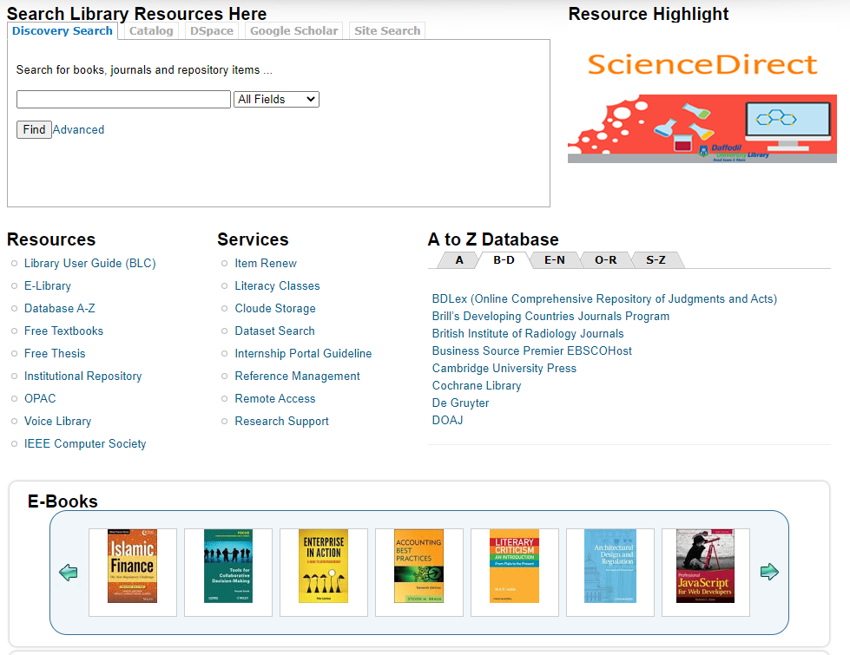Open the Literacy Classes link

click(278, 286)
